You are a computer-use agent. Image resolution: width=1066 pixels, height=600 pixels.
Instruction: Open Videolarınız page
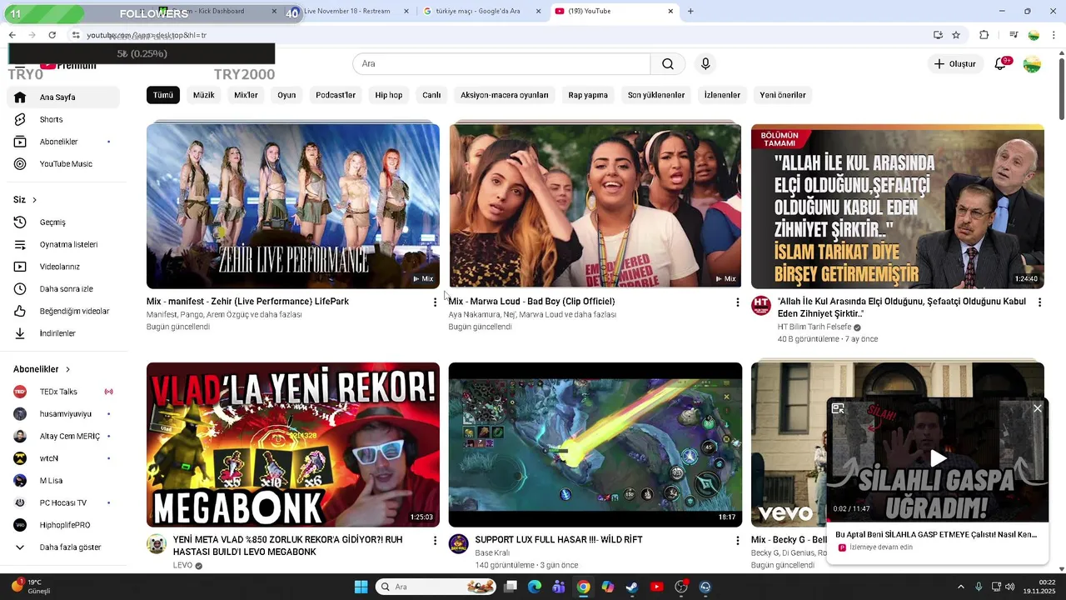[x=59, y=267]
